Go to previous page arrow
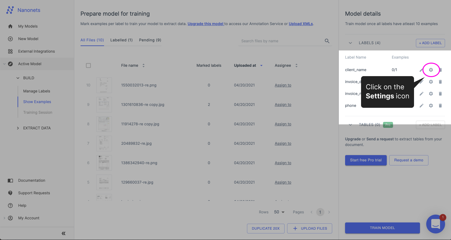Screen dimensions: 451x240 click(x=312, y=212)
